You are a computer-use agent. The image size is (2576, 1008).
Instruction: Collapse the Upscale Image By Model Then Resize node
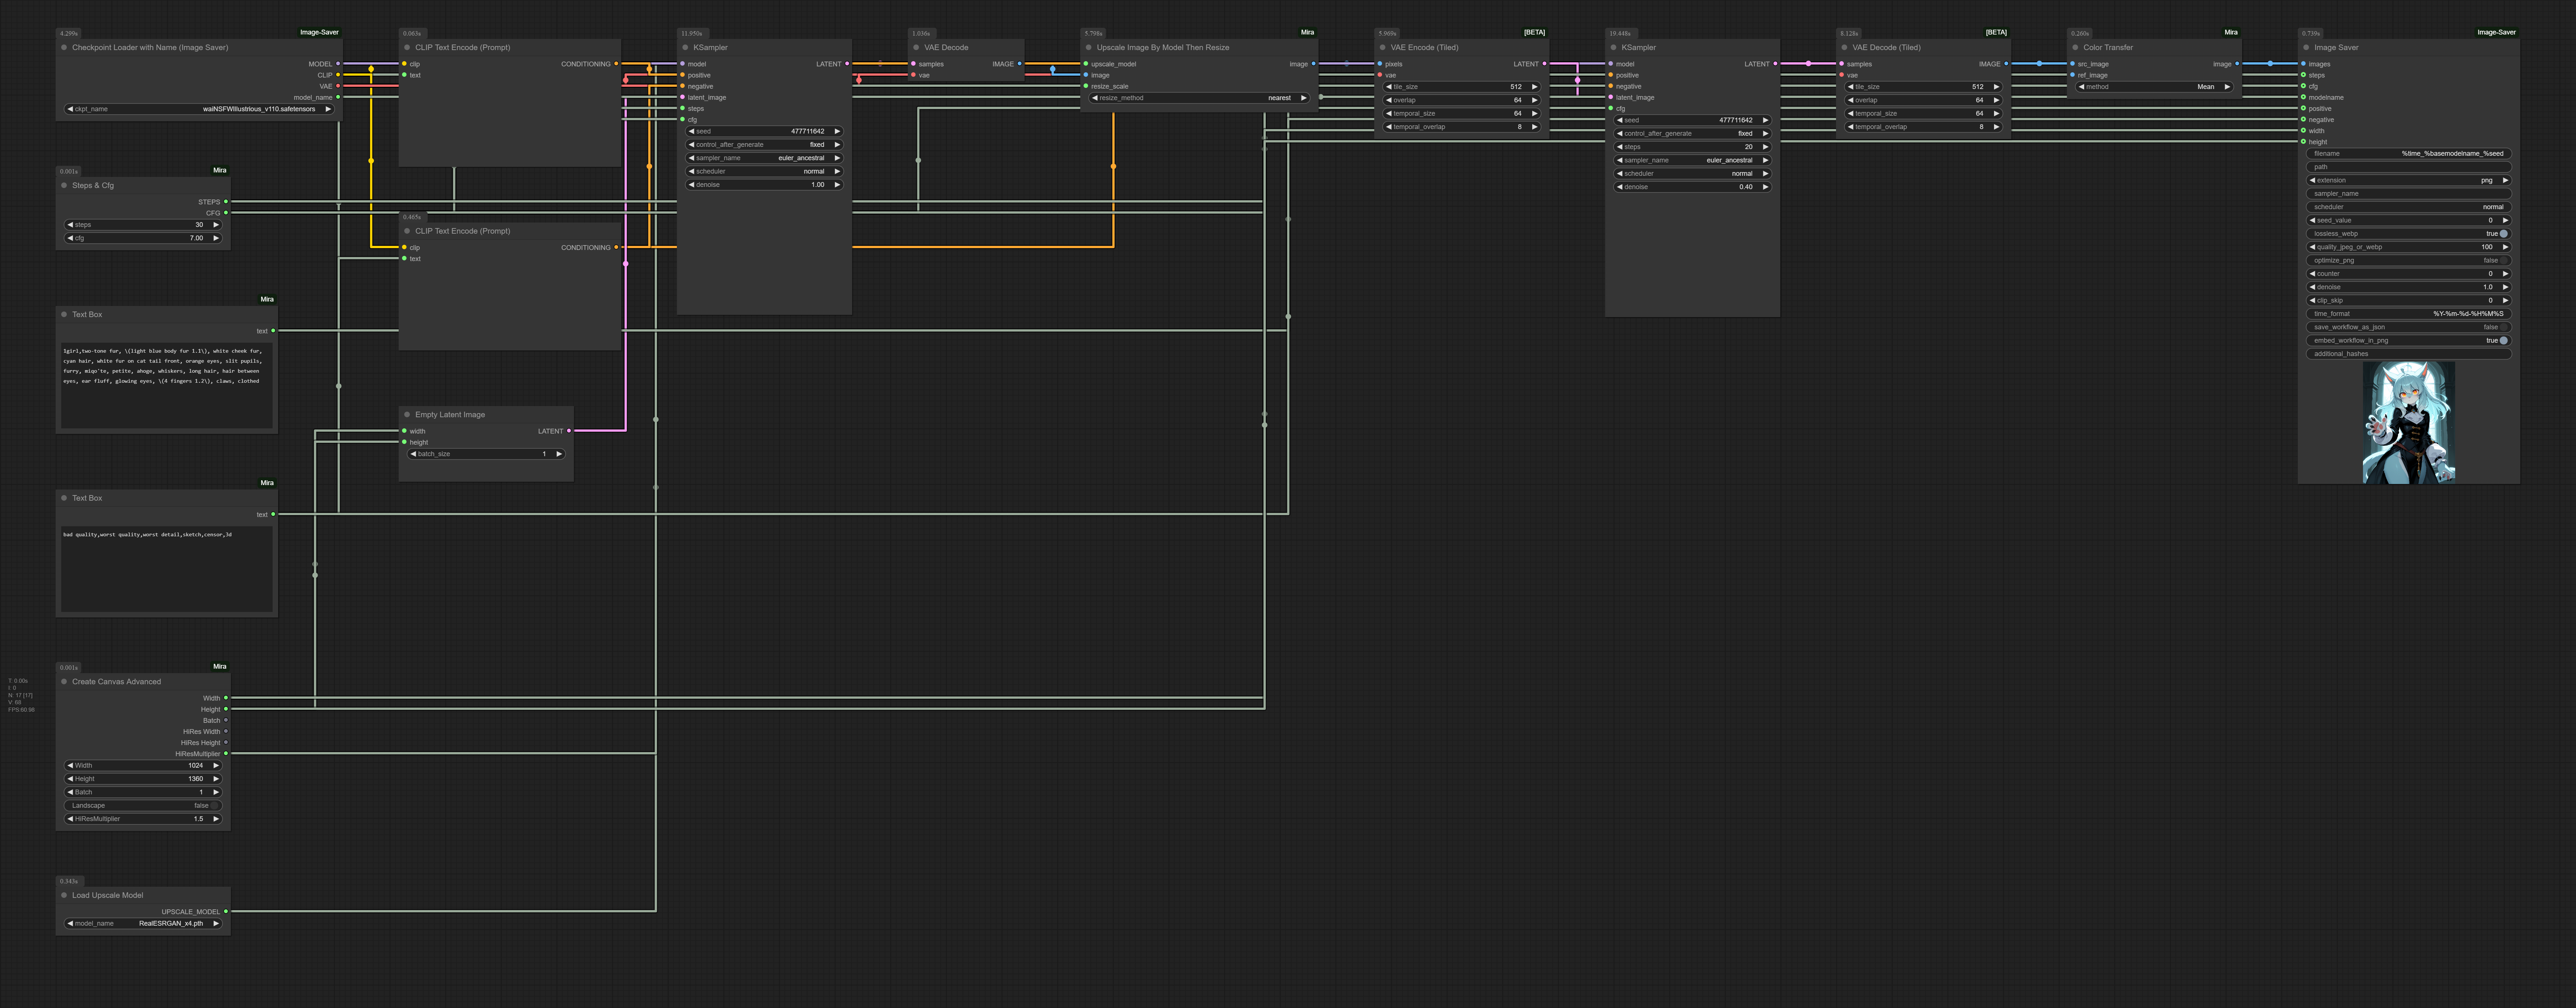pos(1088,47)
